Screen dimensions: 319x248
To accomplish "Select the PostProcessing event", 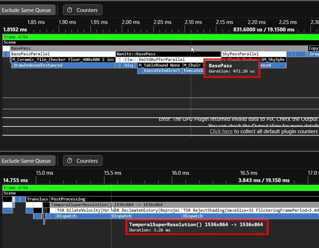I will click(184, 199).
